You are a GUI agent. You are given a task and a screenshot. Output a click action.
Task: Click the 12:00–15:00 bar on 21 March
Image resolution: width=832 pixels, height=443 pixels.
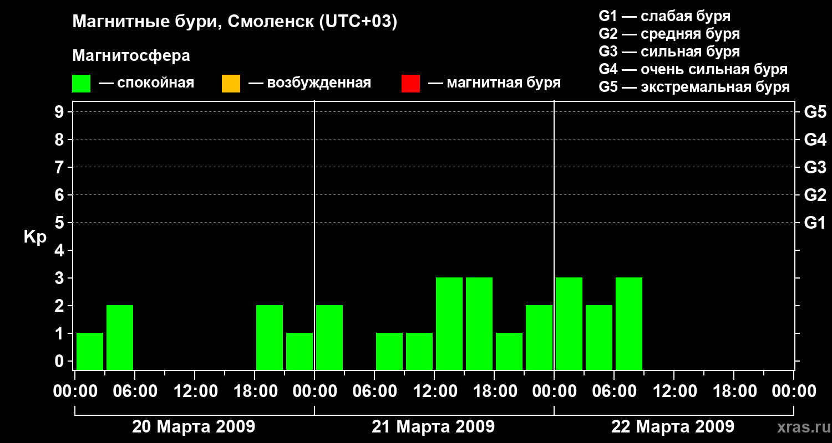(449, 323)
